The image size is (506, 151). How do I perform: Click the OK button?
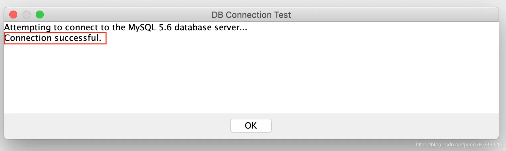click(x=251, y=126)
